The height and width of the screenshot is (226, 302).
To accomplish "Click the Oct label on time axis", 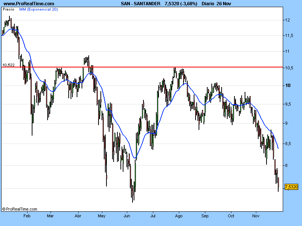I will (231, 216).
